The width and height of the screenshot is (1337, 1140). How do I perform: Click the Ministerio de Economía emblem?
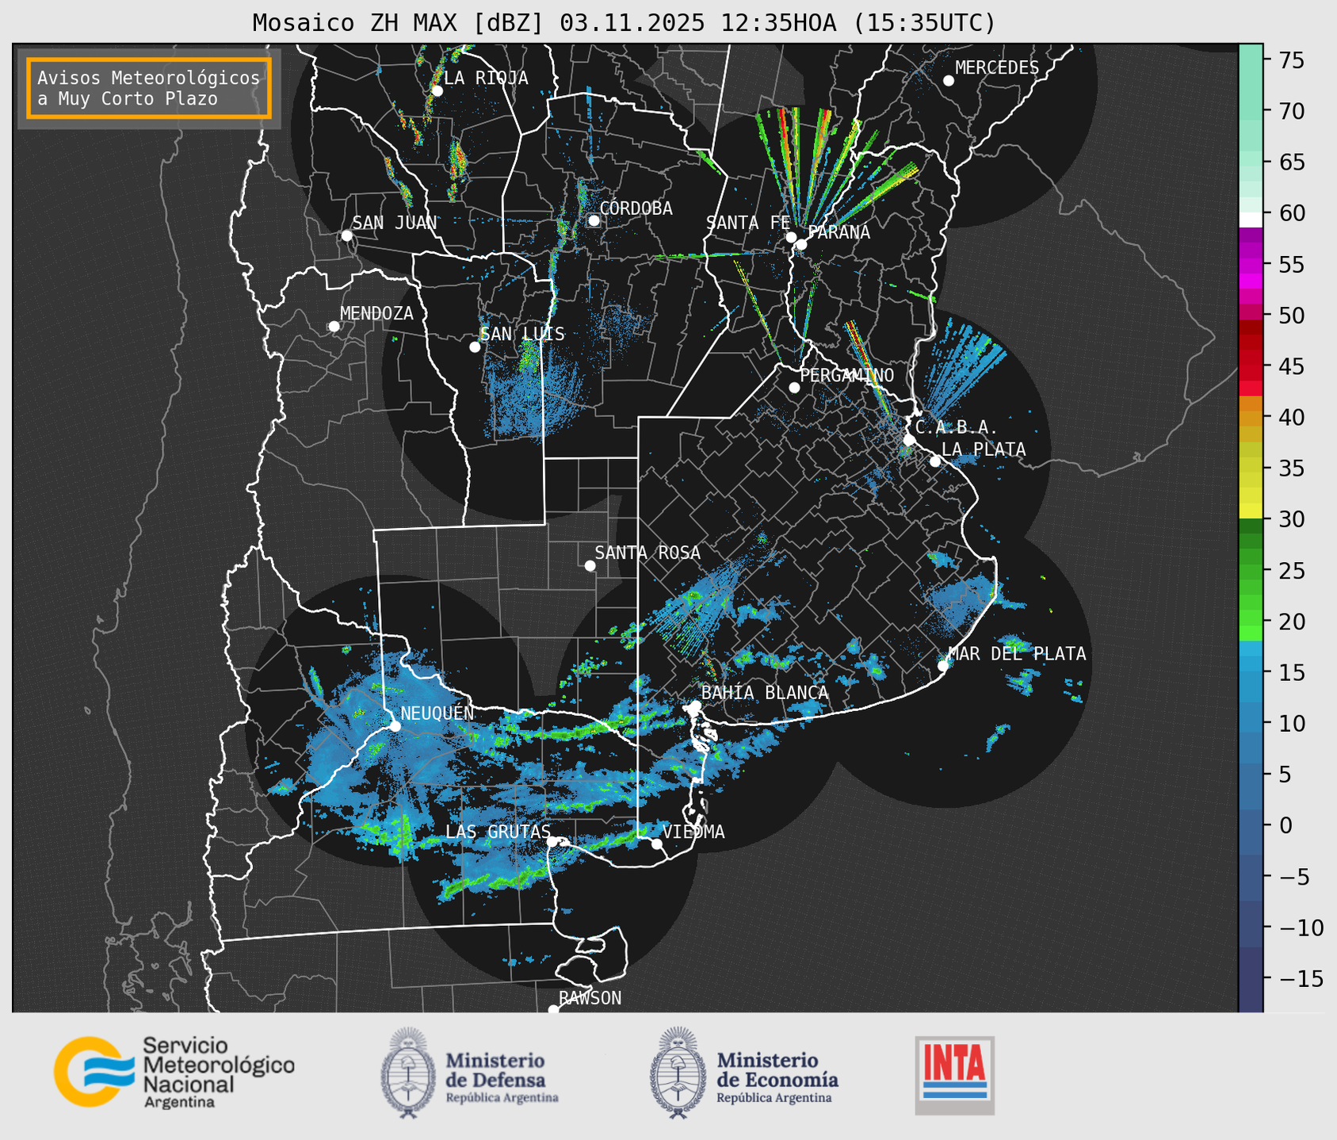678,1073
